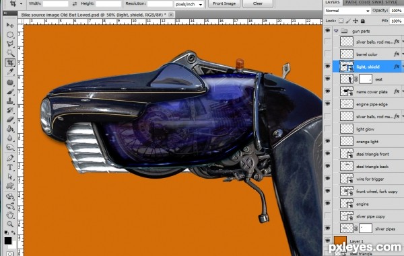Select the Hand tool
Screen dimensions: 404x256
click(10, 215)
